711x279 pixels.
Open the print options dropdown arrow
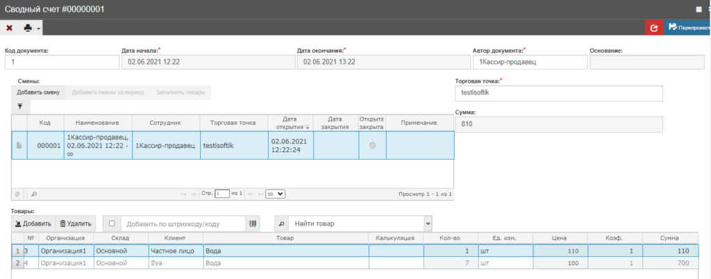click(39, 28)
